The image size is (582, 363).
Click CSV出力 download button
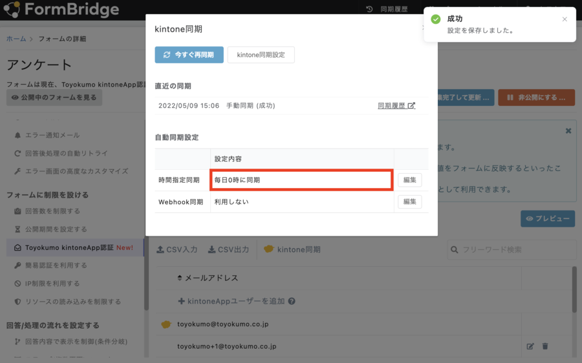[x=228, y=249]
